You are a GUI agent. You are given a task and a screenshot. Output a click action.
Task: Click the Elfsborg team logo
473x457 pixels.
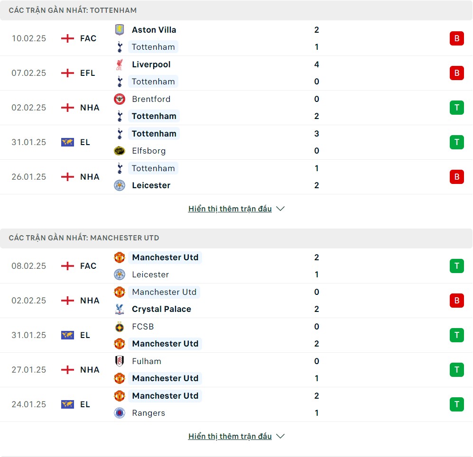[x=120, y=151]
